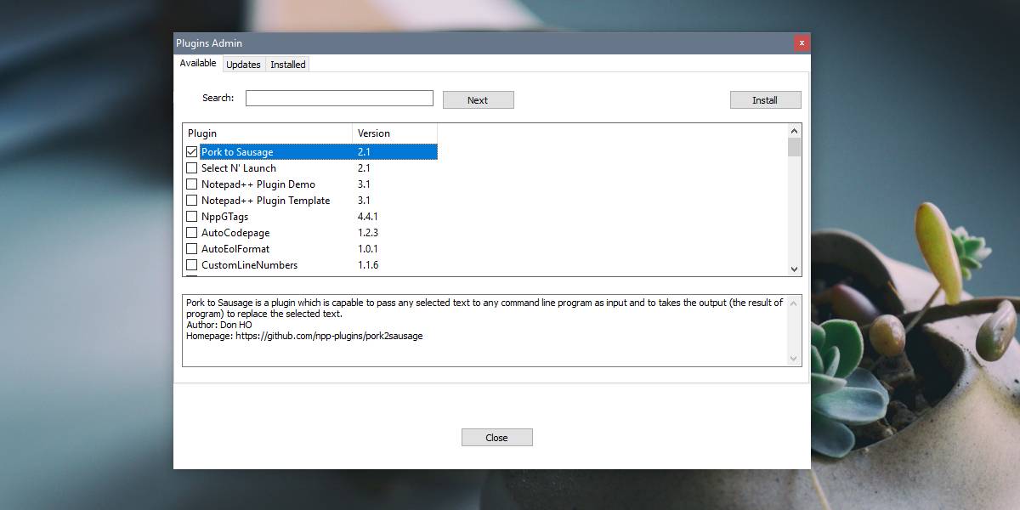
Task: Enable the Notepad++ Plugin Template checkbox
Action: coord(191,201)
